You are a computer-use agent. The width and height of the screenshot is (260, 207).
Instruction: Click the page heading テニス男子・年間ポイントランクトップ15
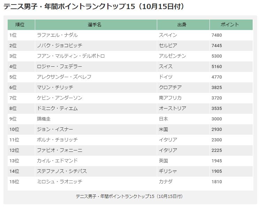tap(94, 7)
